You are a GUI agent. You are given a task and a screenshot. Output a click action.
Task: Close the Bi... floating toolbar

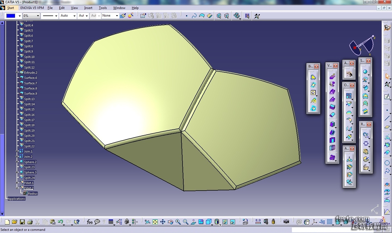316,66
